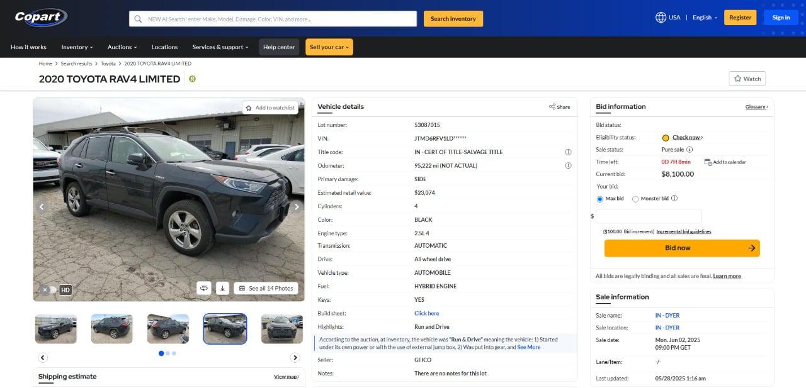Open Build sheet Click here link

pos(427,313)
